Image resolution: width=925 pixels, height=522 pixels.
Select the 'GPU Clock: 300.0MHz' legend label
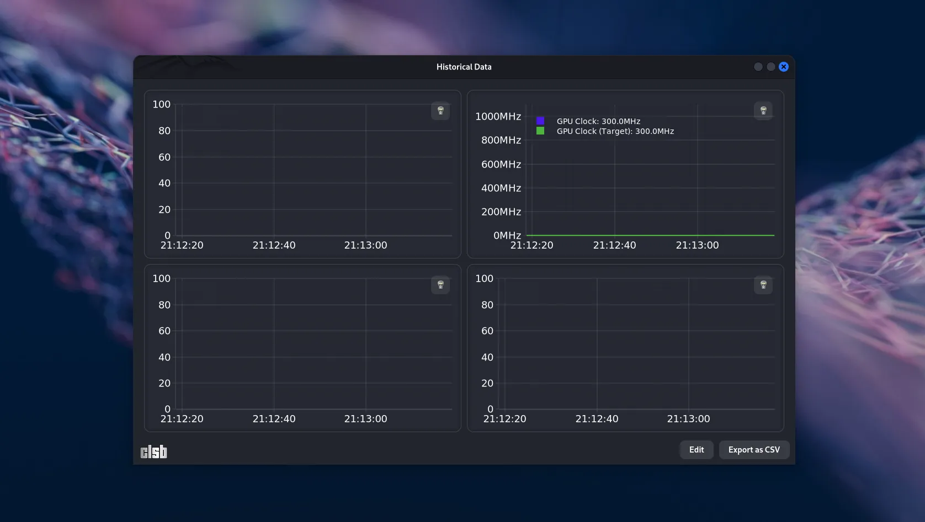(598, 121)
